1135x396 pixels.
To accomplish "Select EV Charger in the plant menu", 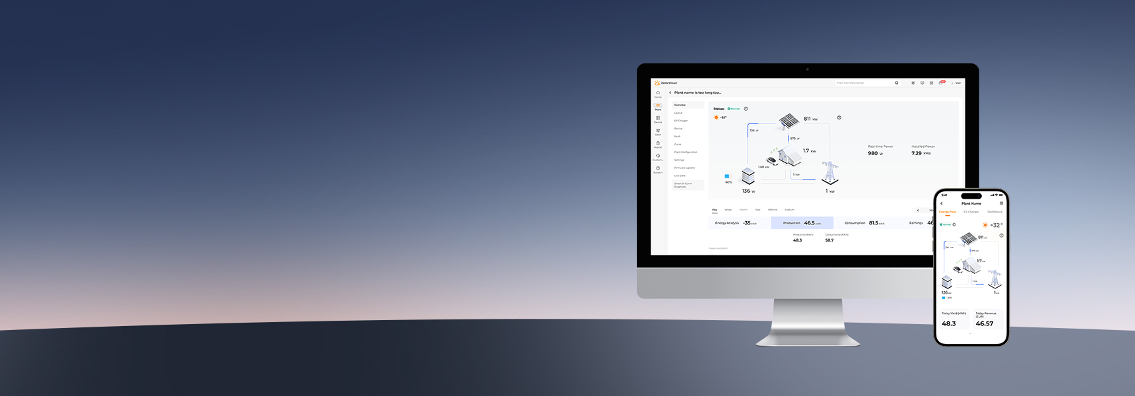I will 680,121.
